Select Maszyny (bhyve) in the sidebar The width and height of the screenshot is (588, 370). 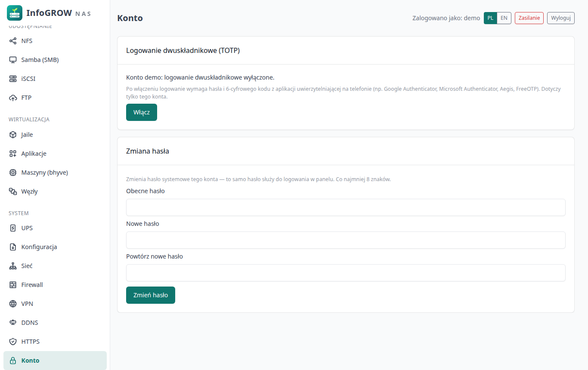pyautogui.click(x=55, y=173)
